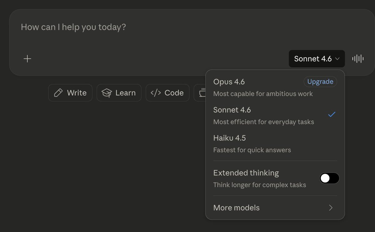Click the blue checkmark beside Sonnet 4.6
The width and height of the screenshot is (375, 232).
[x=332, y=114]
